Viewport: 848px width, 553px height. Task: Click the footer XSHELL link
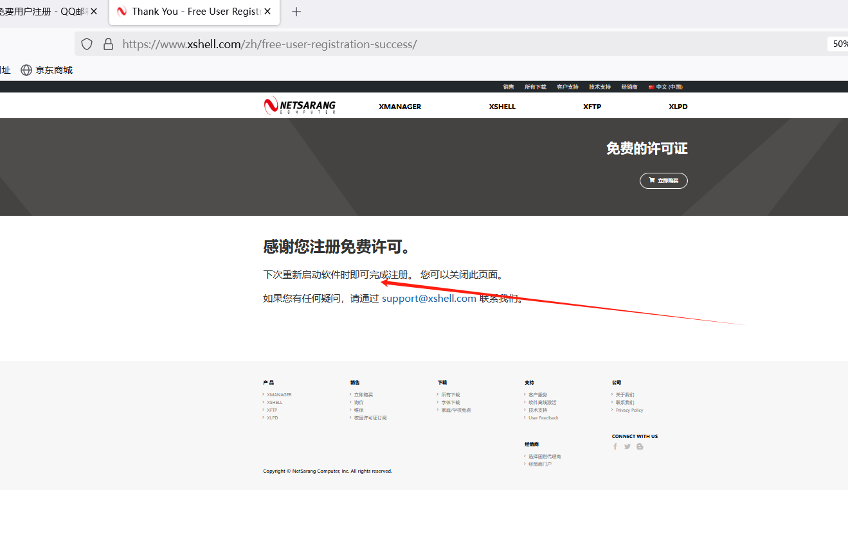click(275, 403)
